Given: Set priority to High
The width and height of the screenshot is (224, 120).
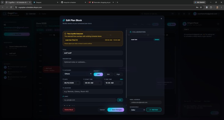Looking at the screenshot, I should (x=118, y=74).
